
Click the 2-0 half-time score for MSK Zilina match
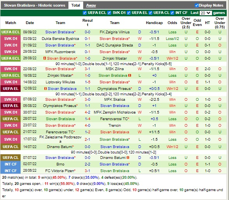pyautogui.click(x=207, y=69)
